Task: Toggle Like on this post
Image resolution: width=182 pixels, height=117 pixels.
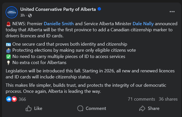Action: (x=34, y=108)
